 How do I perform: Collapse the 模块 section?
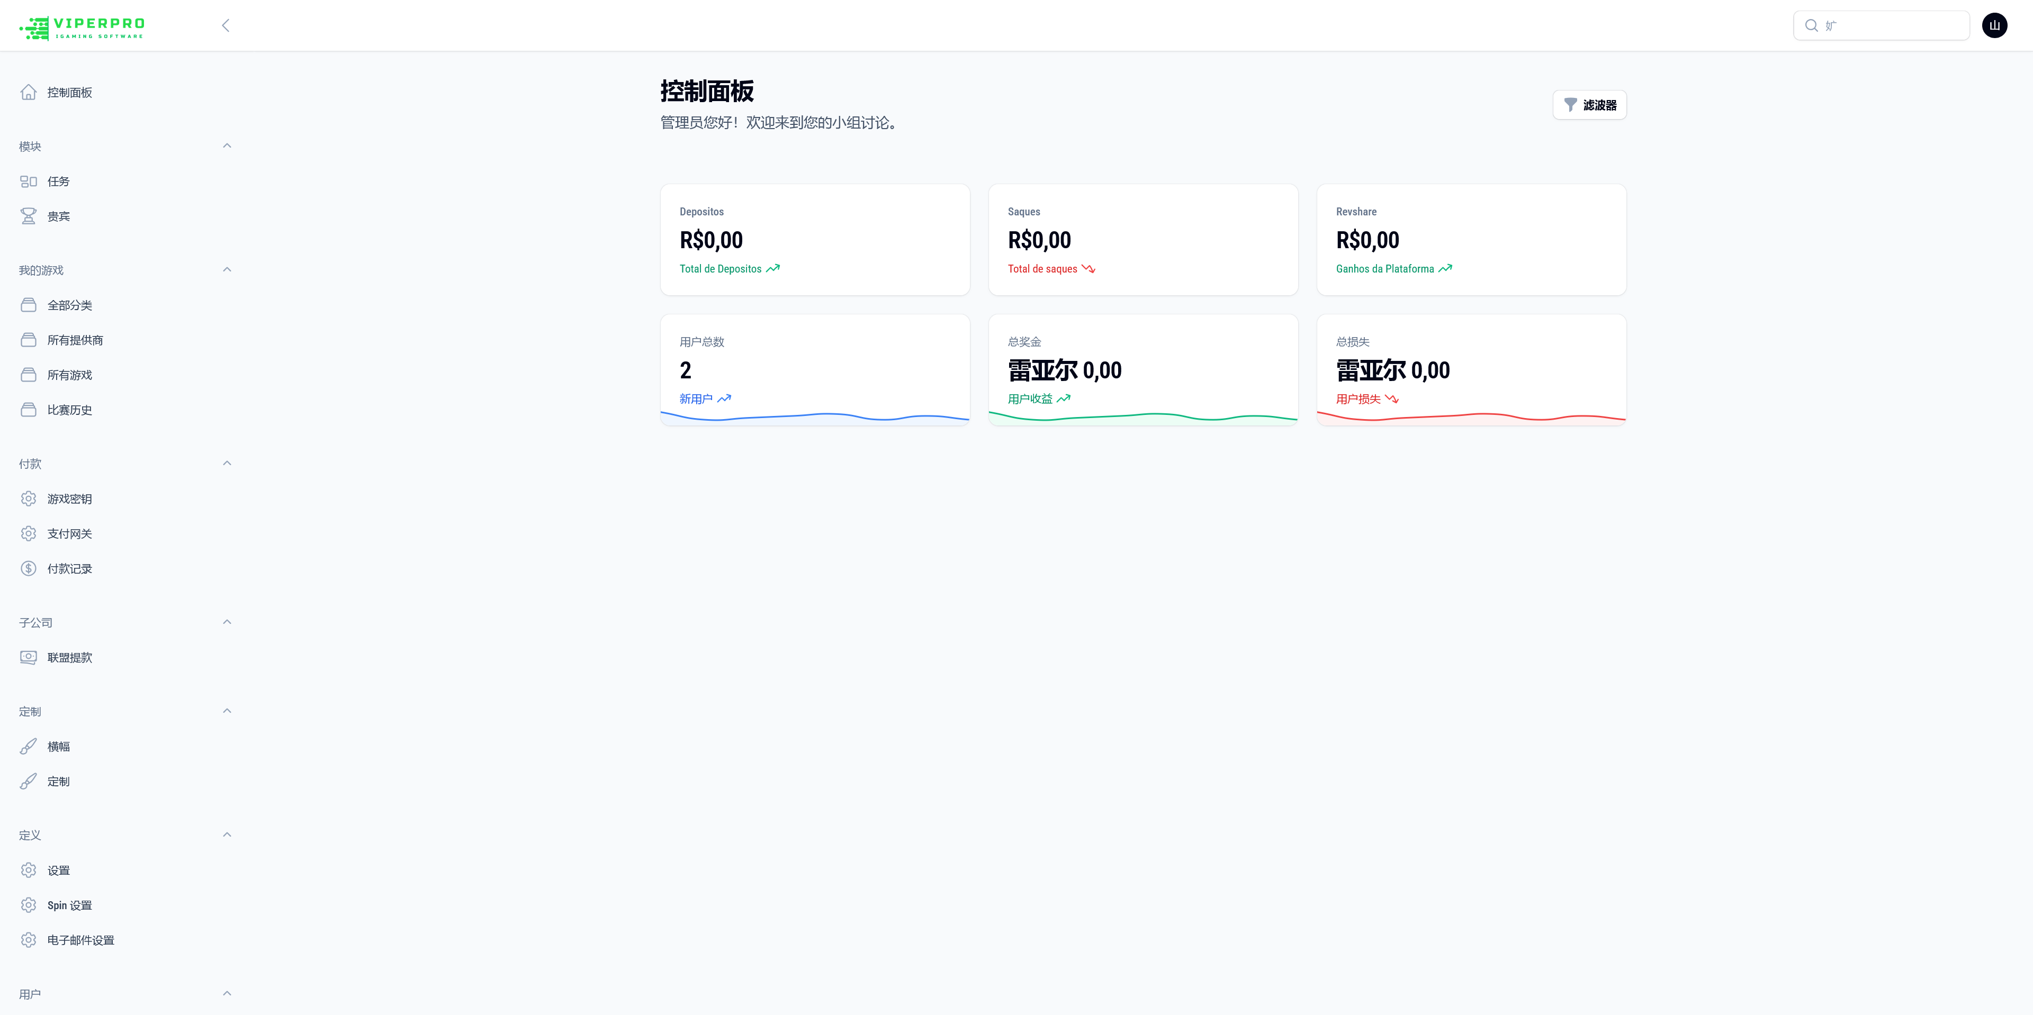[227, 145]
